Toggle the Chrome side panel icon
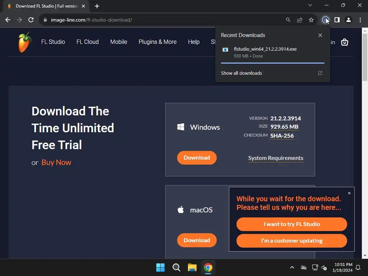Screen dimensions: 368x276 coord(337,20)
